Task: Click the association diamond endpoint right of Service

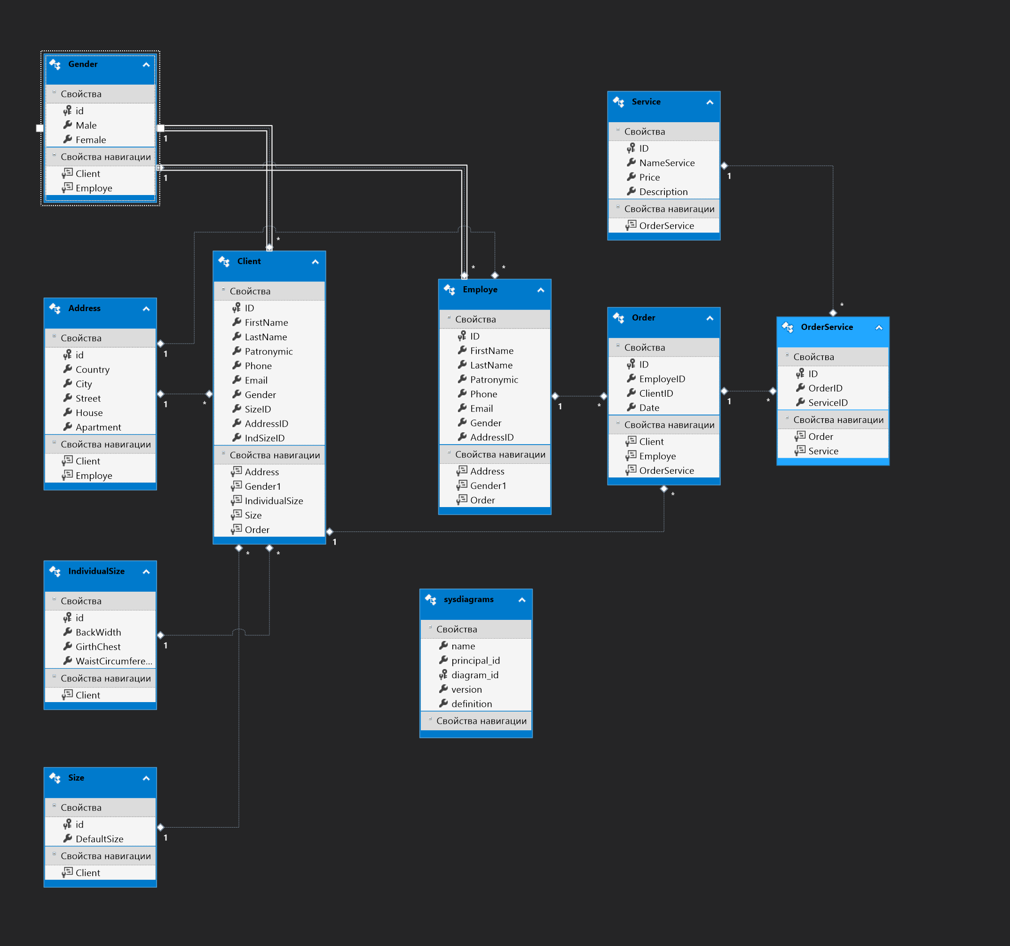Action: [724, 165]
